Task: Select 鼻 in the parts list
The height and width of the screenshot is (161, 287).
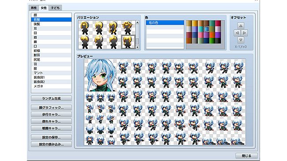Action: point(51,42)
